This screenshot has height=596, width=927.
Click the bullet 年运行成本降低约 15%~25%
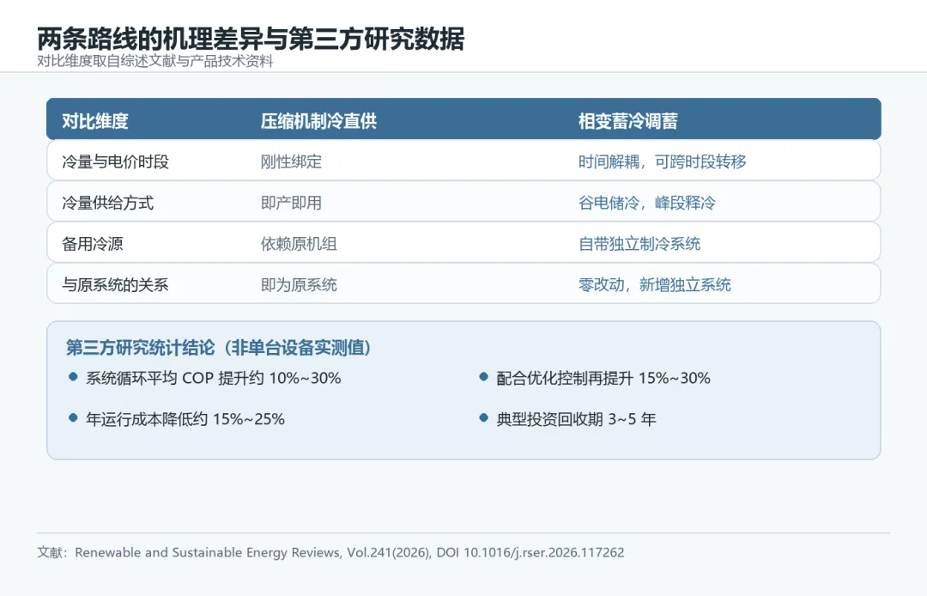pyautogui.click(x=177, y=419)
